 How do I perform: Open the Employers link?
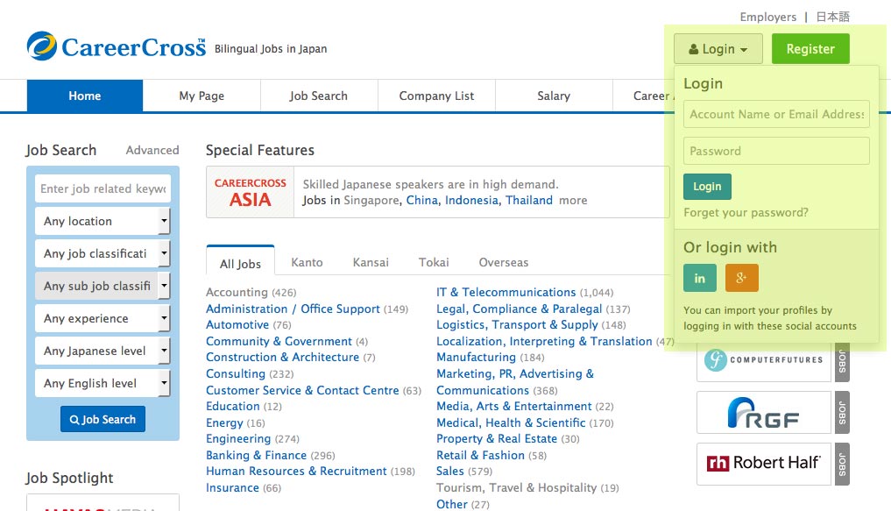point(767,17)
